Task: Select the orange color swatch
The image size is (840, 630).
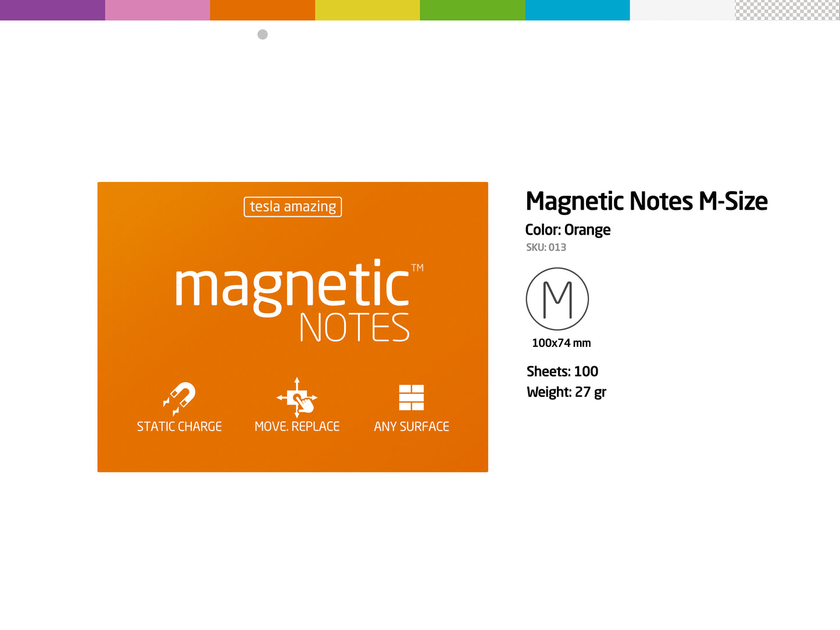Action: (x=263, y=10)
